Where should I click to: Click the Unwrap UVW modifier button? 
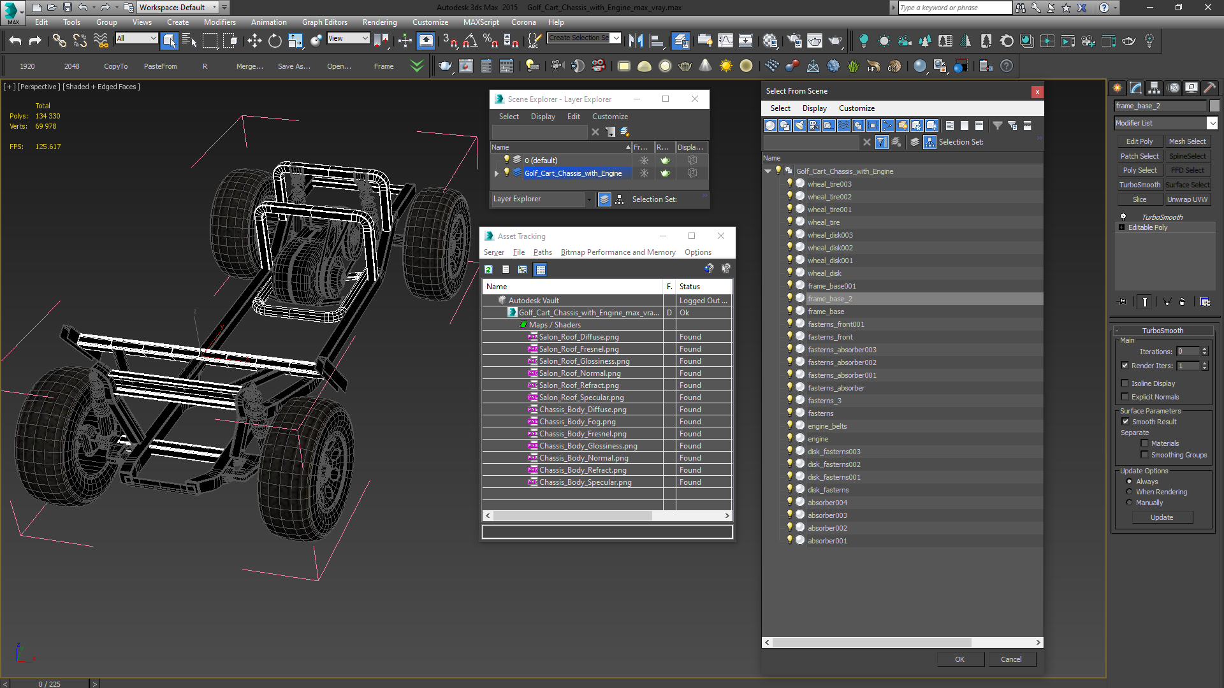coord(1187,199)
